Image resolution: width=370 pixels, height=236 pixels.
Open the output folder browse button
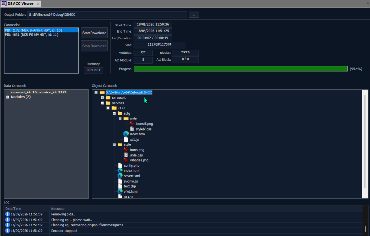194,14
